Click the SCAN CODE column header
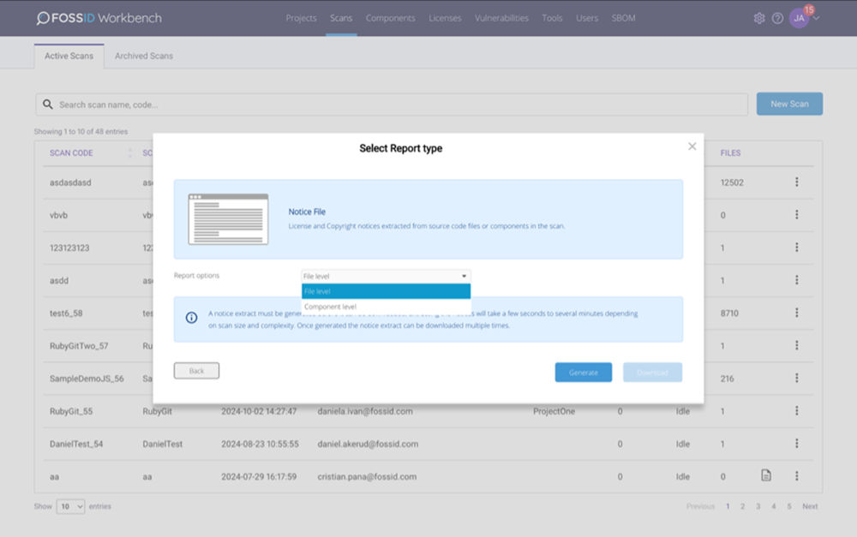The width and height of the screenshot is (857, 537). click(x=71, y=153)
